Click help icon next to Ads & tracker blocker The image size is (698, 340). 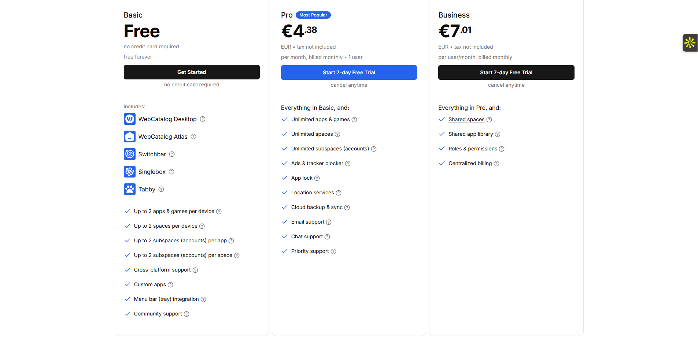348,164
